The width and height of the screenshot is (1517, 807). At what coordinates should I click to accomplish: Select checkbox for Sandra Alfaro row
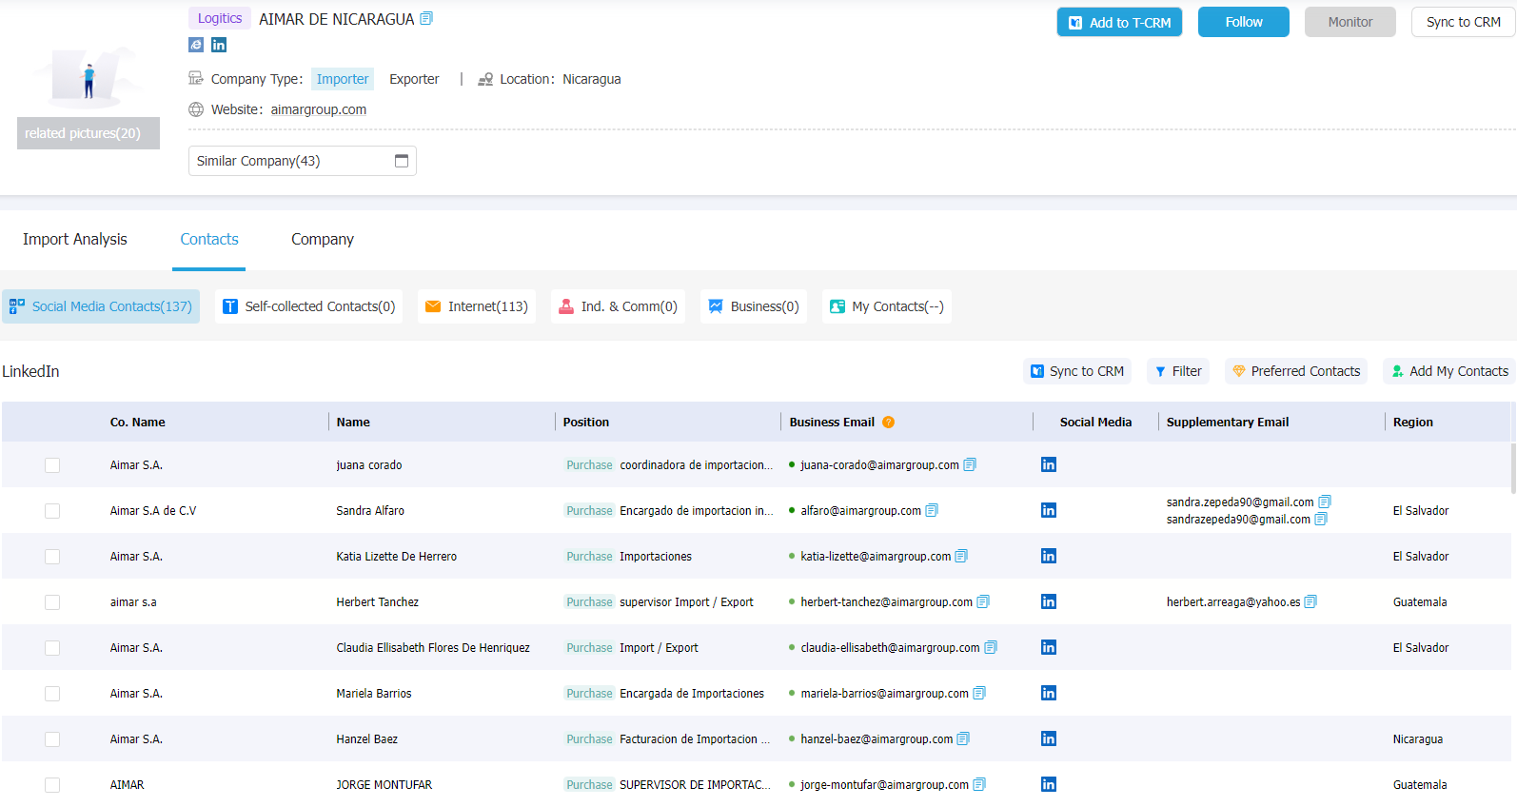pyautogui.click(x=52, y=511)
